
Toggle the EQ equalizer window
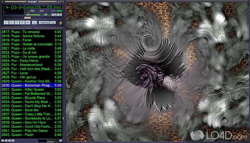tap(54, 15)
